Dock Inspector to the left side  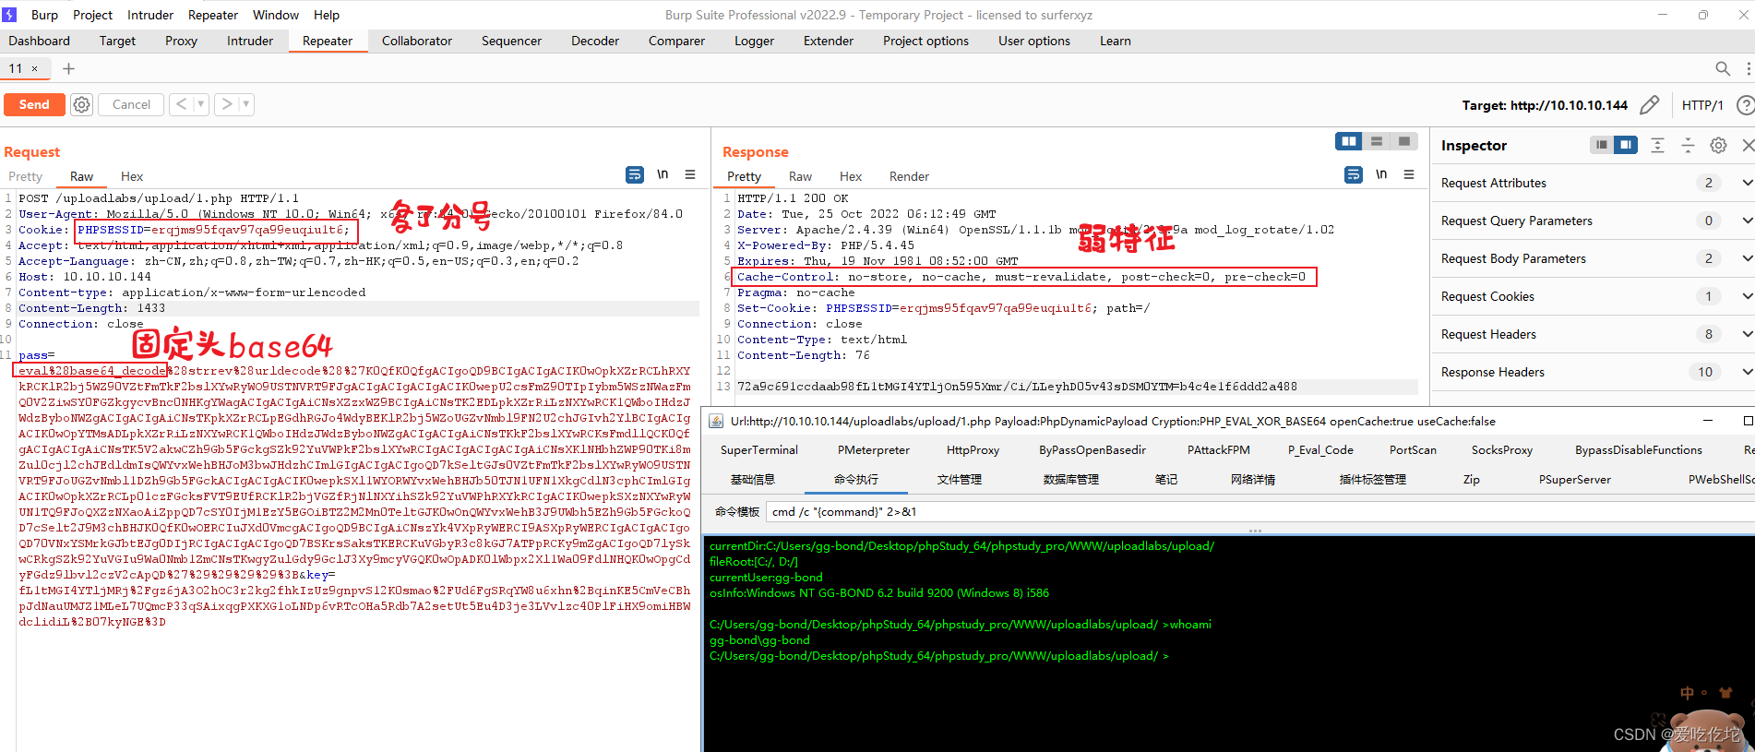pyautogui.click(x=1602, y=145)
